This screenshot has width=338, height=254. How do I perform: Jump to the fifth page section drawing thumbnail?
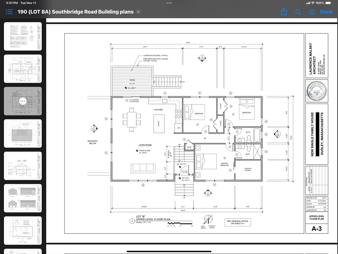pos(23,166)
